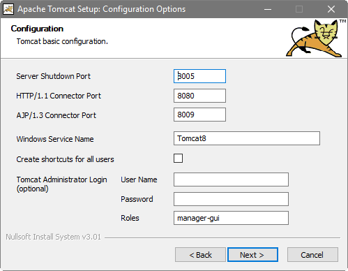Viewport: 348px width, 271px height.
Task: Click the Configuration heading text
Action: 37,29
